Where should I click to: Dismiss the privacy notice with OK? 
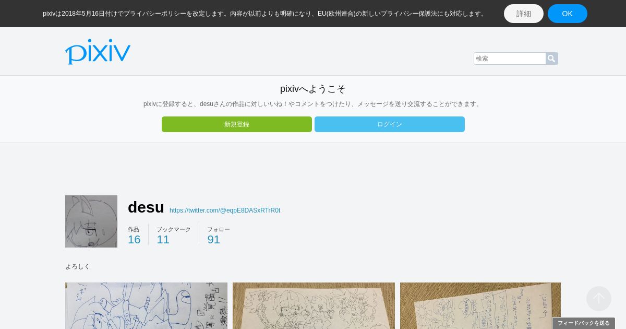click(568, 14)
